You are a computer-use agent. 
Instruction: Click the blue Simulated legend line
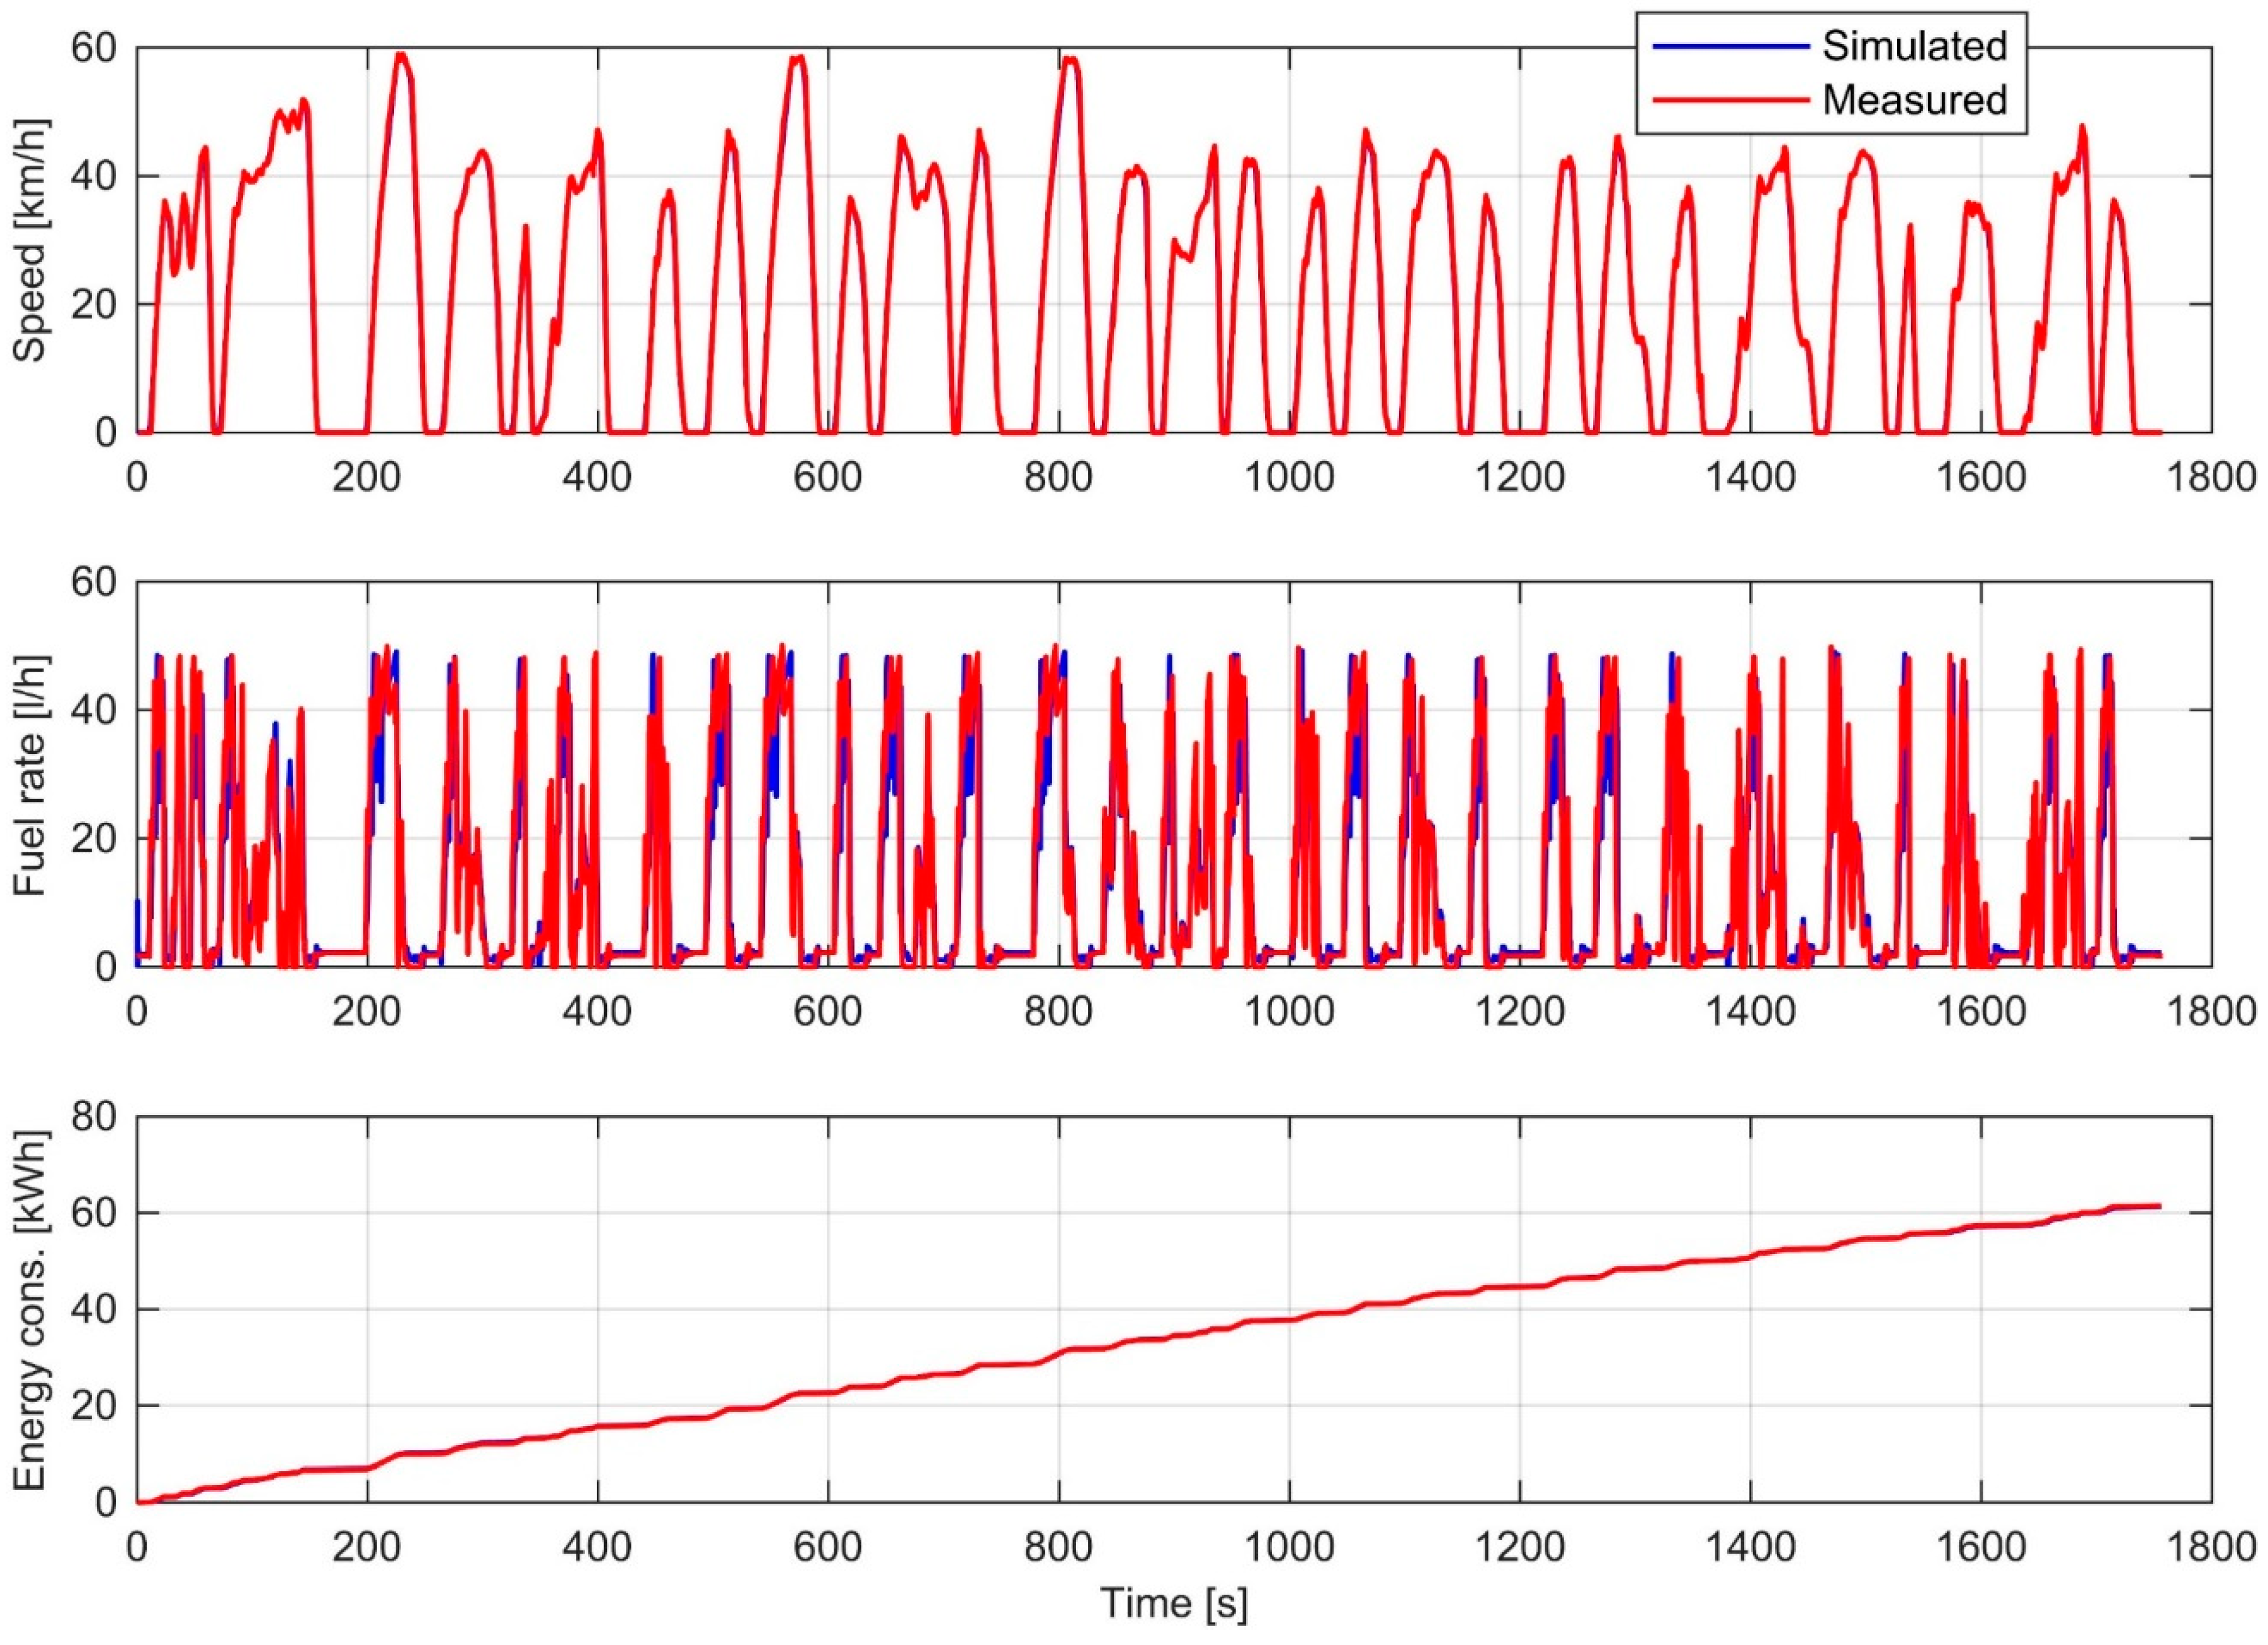(1731, 46)
